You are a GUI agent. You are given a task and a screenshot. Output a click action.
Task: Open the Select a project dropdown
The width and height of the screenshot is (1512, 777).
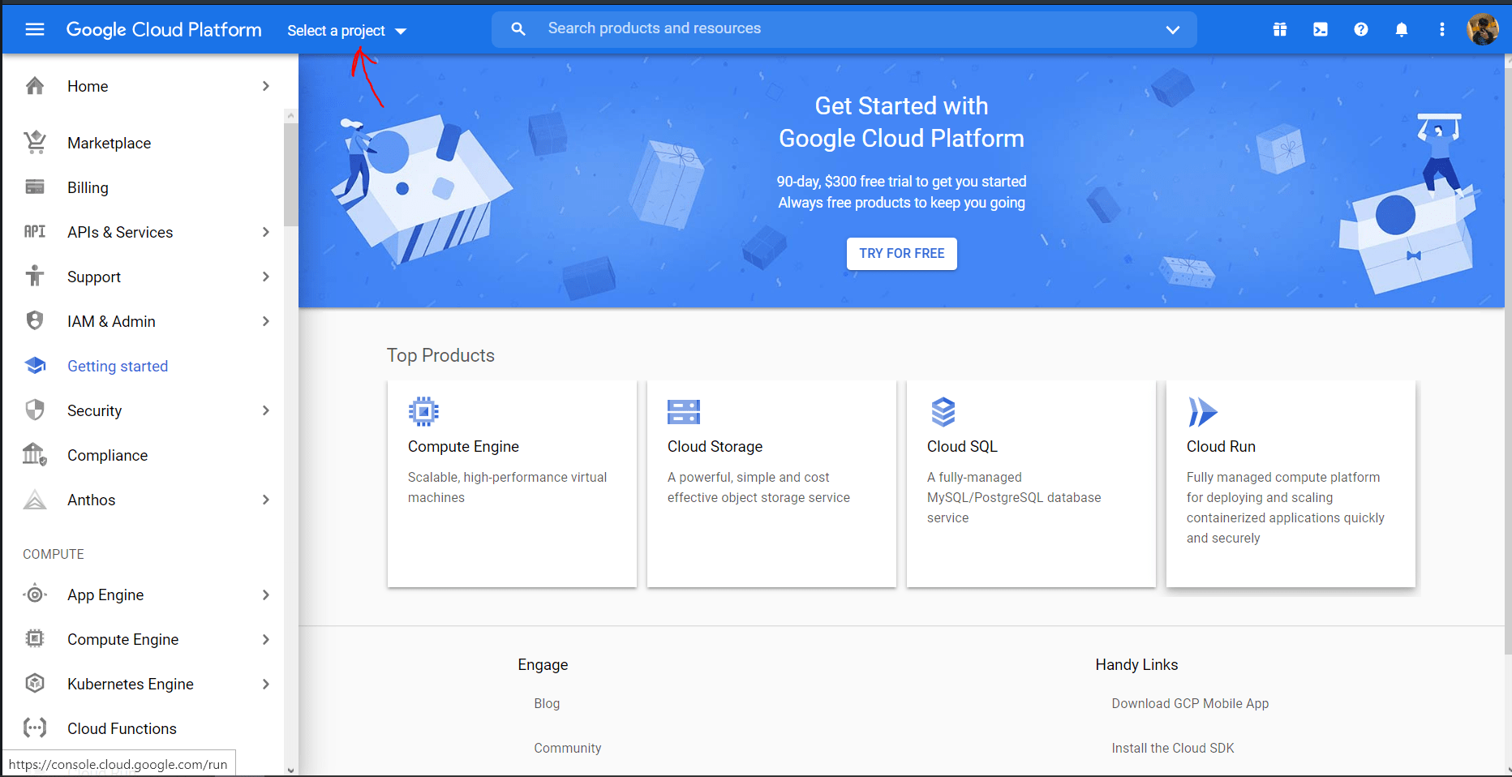(x=346, y=30)
